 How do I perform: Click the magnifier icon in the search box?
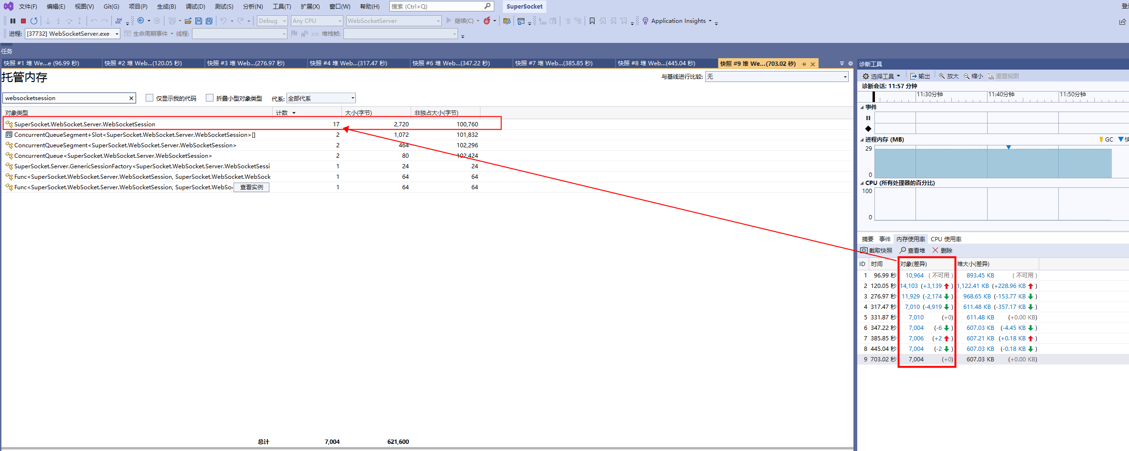click(x=487, y=6)
